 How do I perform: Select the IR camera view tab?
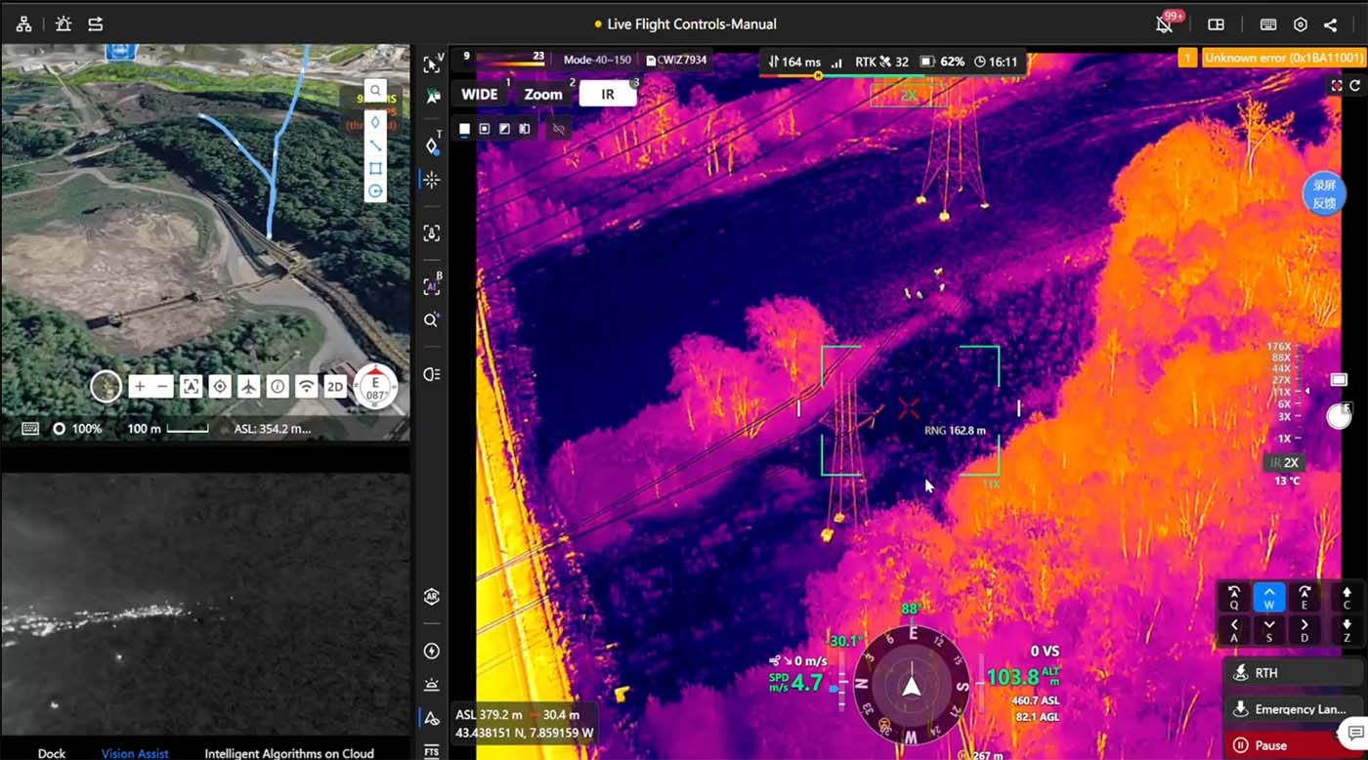[608, 94]
